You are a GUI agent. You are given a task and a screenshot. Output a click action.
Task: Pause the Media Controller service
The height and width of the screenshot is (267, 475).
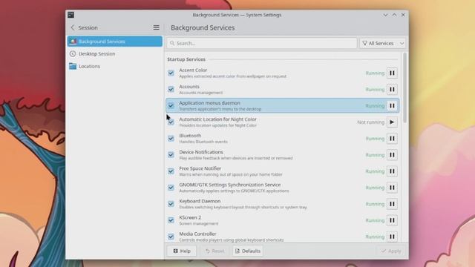(392, 237)
